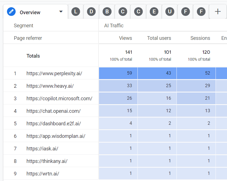Click copilot.microsoft.com Sessions cell 21

coord(196,98)
